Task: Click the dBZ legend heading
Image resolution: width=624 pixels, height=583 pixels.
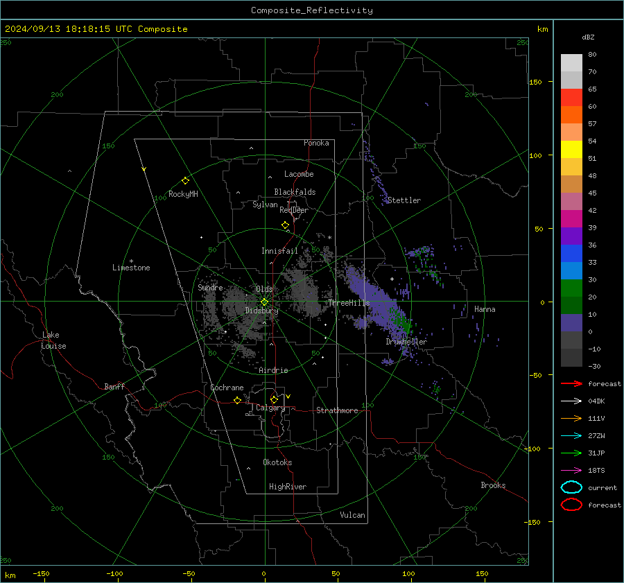Action: click(x=588, y=37)
